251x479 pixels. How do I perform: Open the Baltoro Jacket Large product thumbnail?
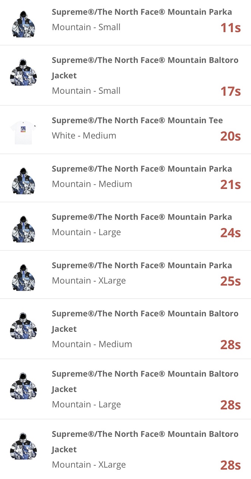(x=24, y=386)
